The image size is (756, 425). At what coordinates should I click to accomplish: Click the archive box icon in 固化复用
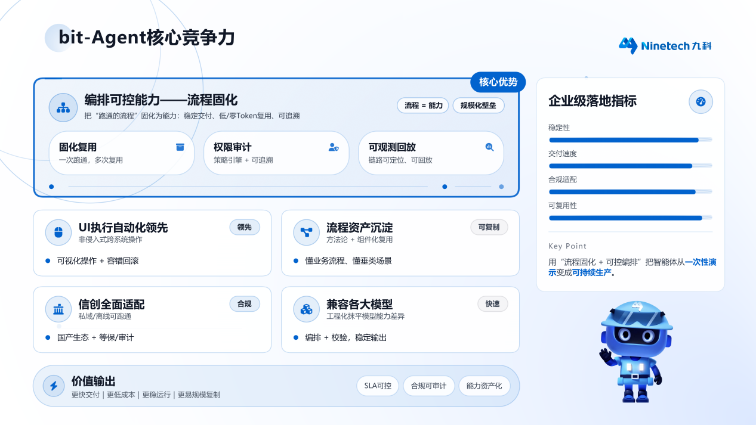click(x=180, y=147)
